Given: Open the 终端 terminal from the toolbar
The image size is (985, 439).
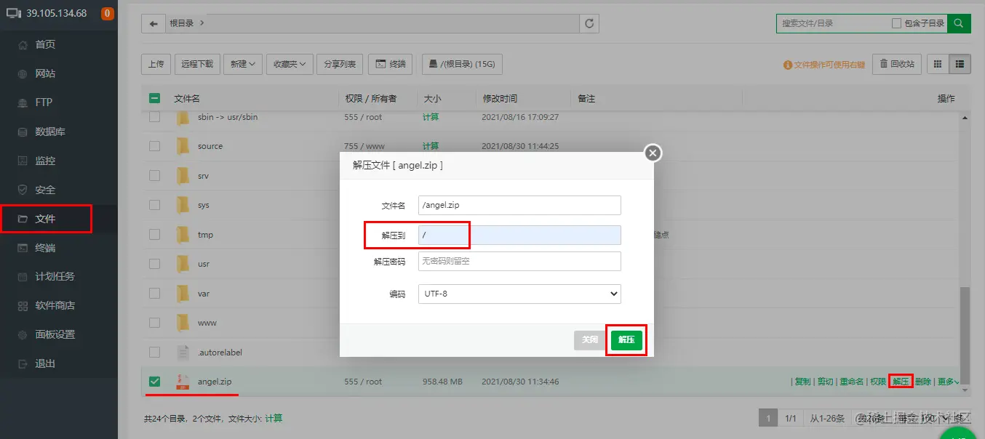Looking at the screenshot, I should pyautogui.click(x=390, y=63).
